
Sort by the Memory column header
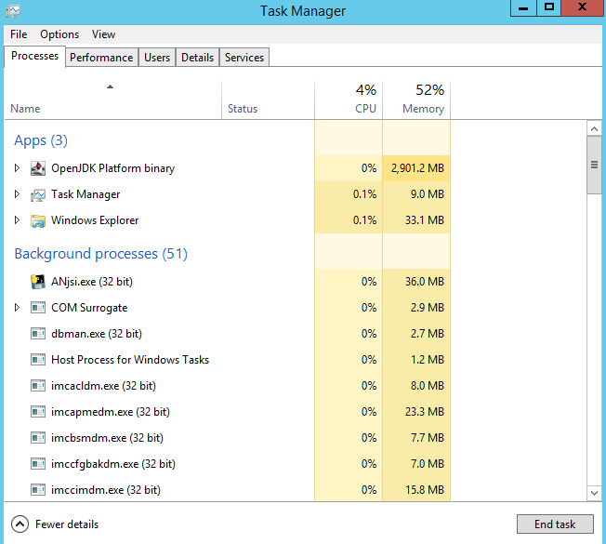pos(416,100)
